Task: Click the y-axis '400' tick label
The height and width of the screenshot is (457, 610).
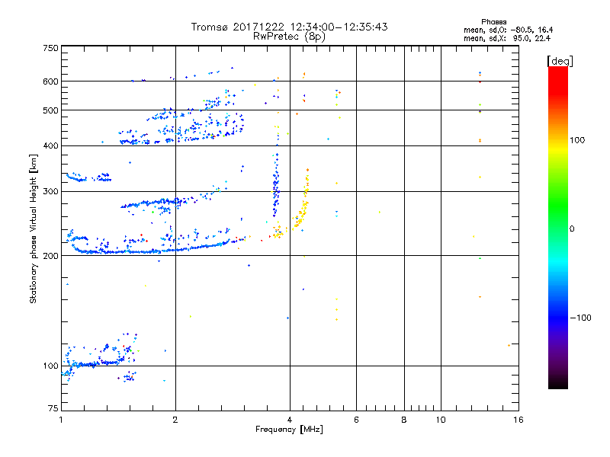Action: 50,145
